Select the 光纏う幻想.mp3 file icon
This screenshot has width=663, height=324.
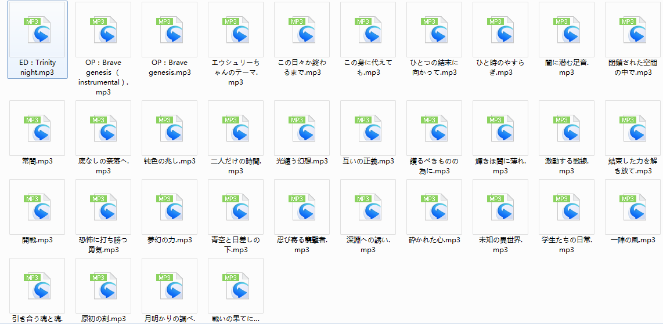point(302,128)
